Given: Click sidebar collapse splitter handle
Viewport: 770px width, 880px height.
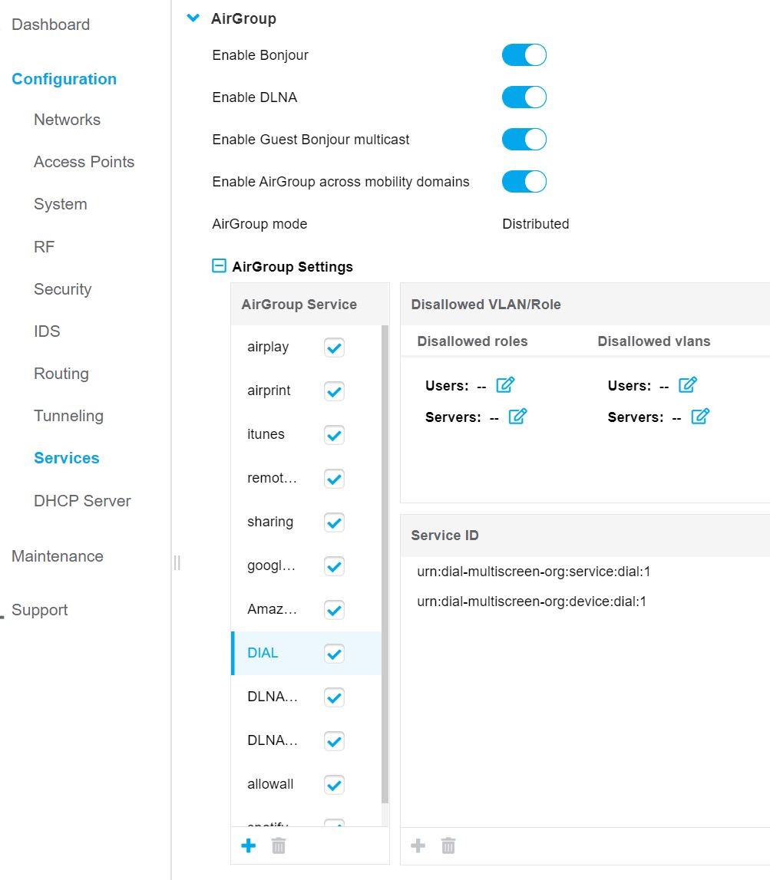Looking at the screenshot, I should pos(177,562).
